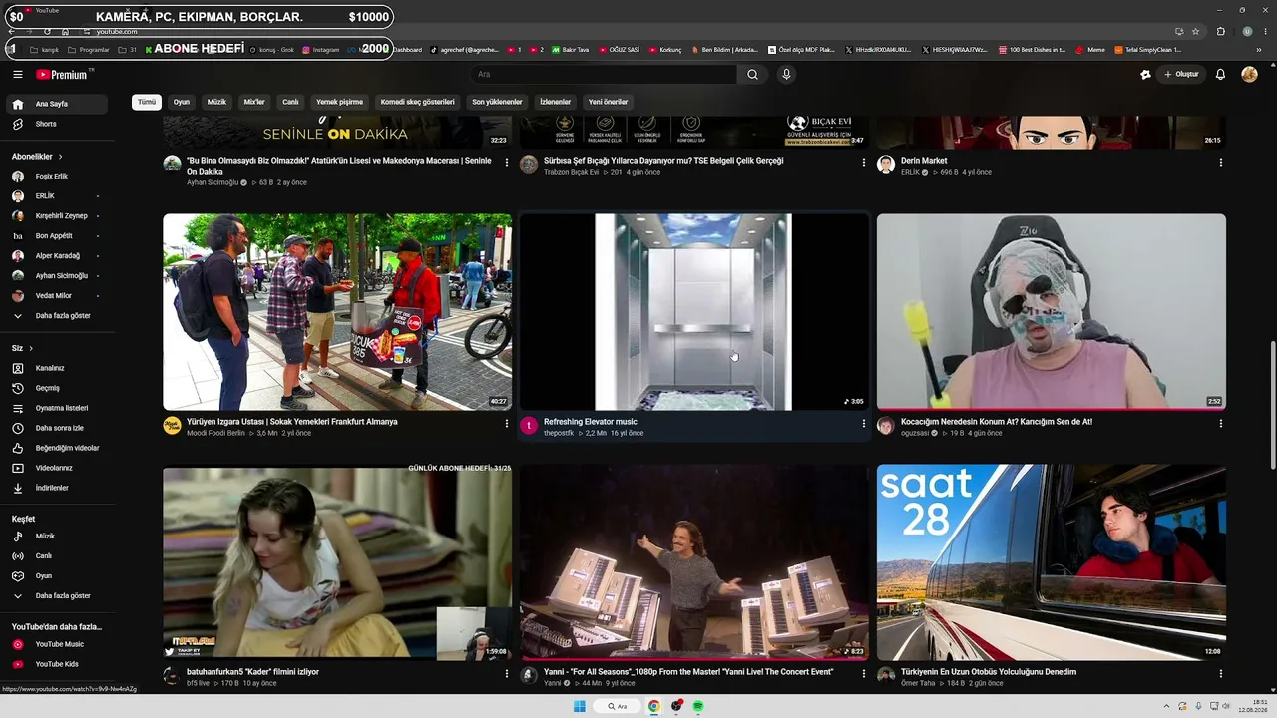The height and width of the screenshot is (718, 1277).
Task: Open Kırşehirli Zeynep subscription channel
Action: (57, 216)
